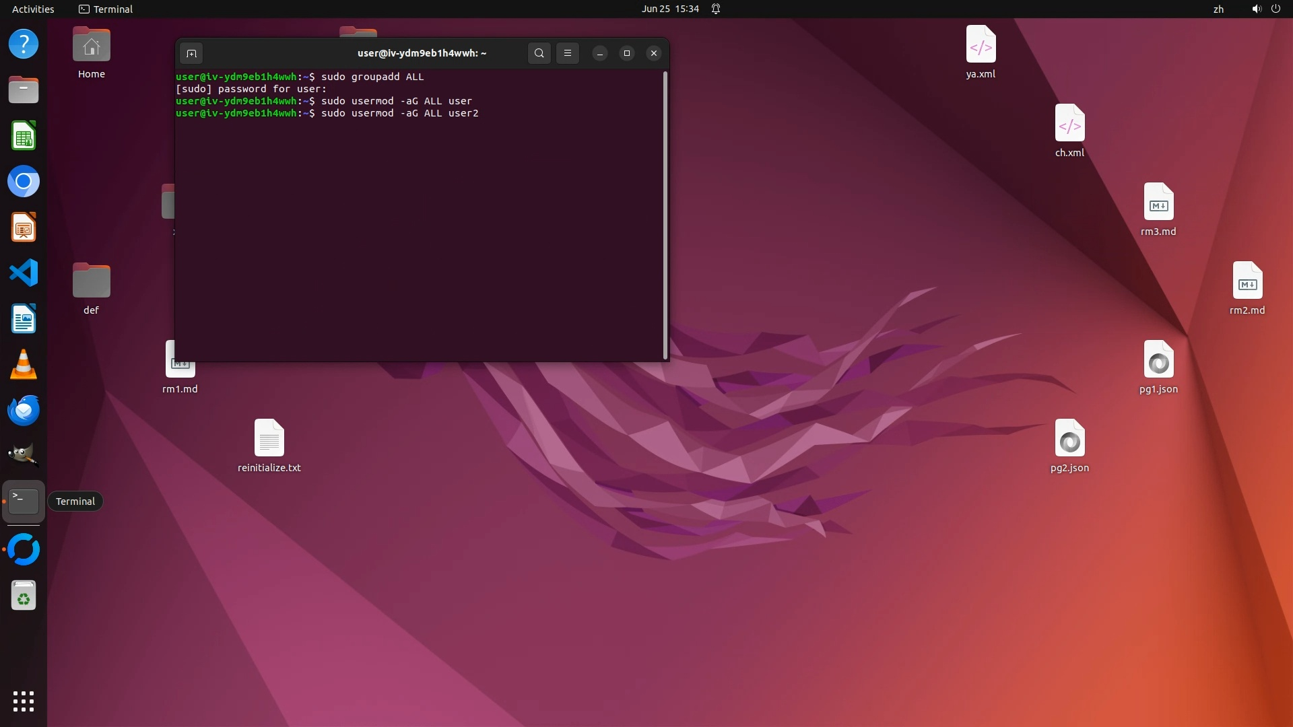Launch VLC media player from dock
The width and height of the screenshot is (1293, 727).
[x=24, y=365]
